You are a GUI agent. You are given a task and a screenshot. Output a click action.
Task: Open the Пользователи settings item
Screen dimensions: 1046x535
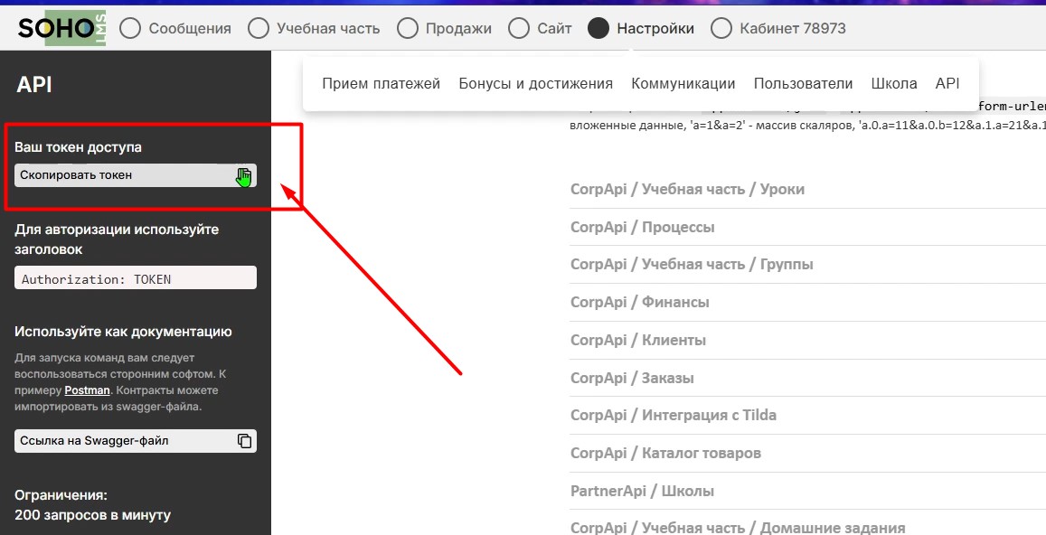[803, 84]
